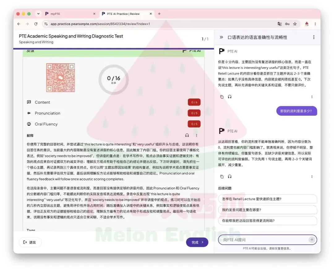Click the translate page icon
Viewport: 334px width, 271px height.
(280, 24)
